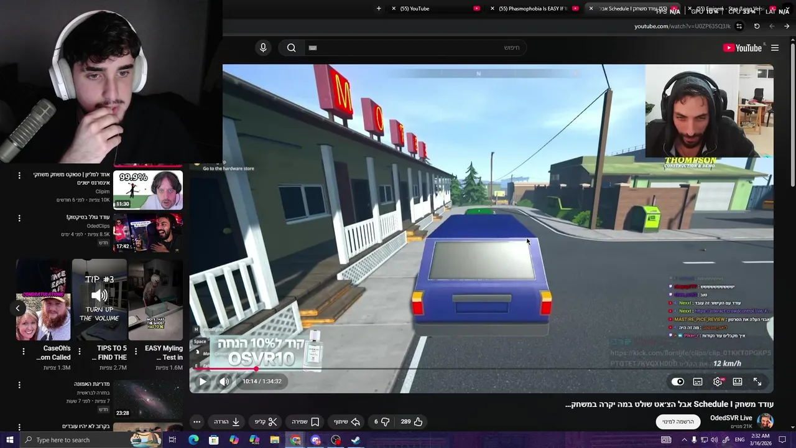Image resolution: width=796 pixels, height=448 pixels.
Task: Open the Windows notification center
Action: (x=783, y=440)
